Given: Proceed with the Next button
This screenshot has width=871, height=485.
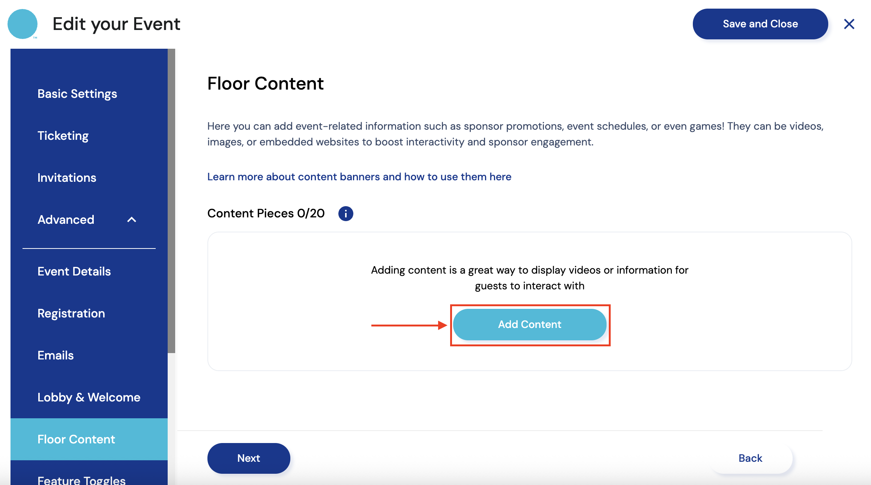Looking at the screenshot, I should pos(249,458).
